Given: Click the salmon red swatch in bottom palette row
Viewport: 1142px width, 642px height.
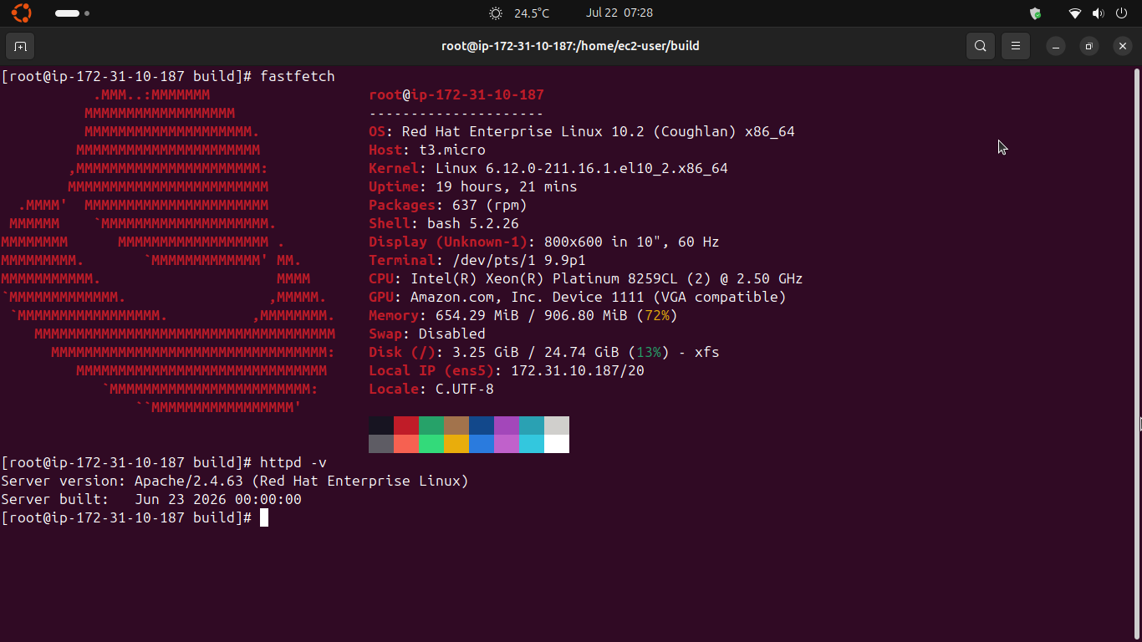Looking at the screenshot, I should click(x=406, y=444).
